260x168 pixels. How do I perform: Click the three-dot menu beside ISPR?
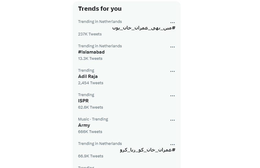tap(173, 96)
